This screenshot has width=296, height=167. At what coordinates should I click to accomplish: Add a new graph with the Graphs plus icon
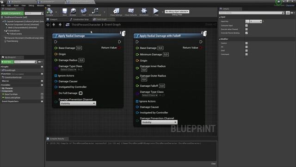pyautogui.click(x=42, y=67)
